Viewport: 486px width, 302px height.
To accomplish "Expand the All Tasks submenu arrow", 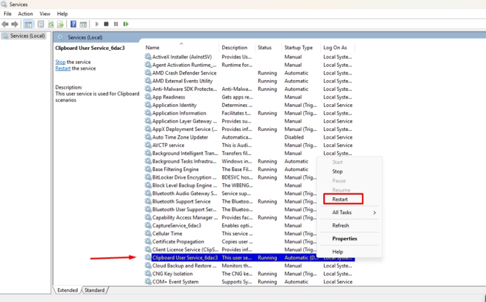I will 374,213.
